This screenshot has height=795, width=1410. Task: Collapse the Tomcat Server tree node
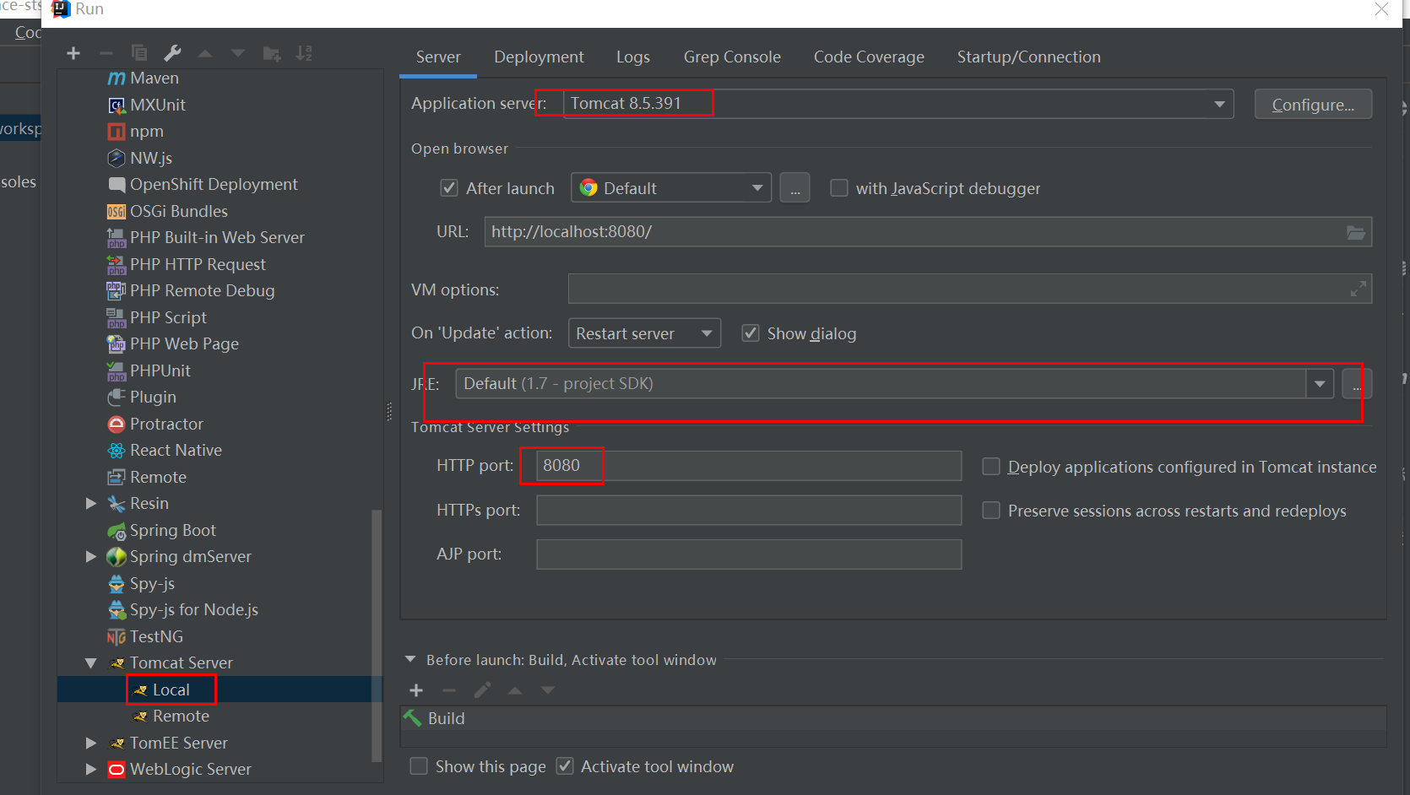(x=91, y=663)
